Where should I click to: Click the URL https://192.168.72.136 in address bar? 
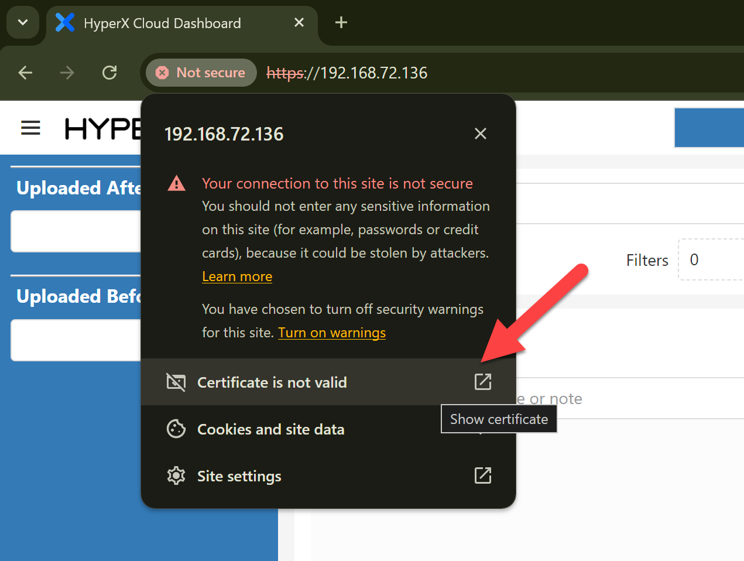tap(347, 73)
